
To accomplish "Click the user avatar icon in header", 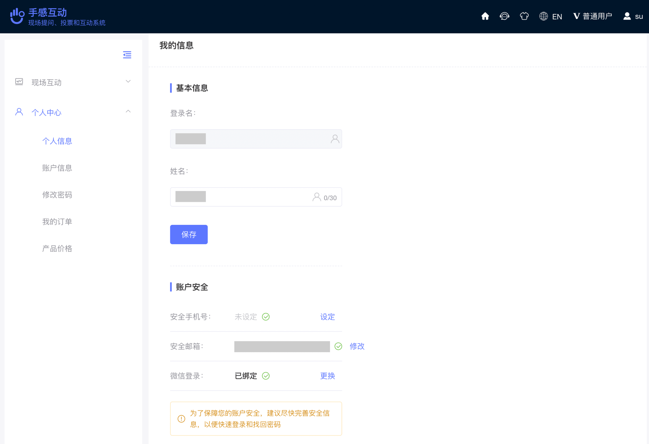I will point(627,16).
